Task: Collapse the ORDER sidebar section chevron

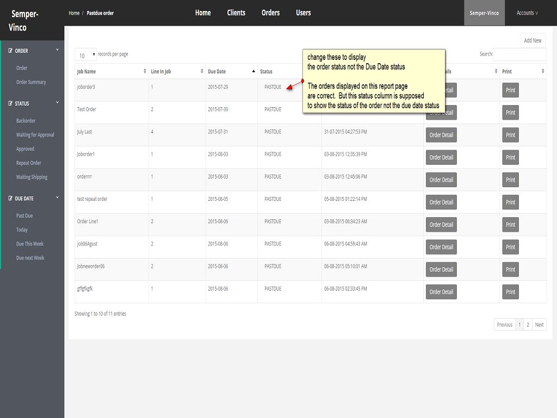Action: point(57,50)
